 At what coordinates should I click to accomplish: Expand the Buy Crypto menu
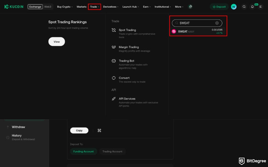coord(65,7)
